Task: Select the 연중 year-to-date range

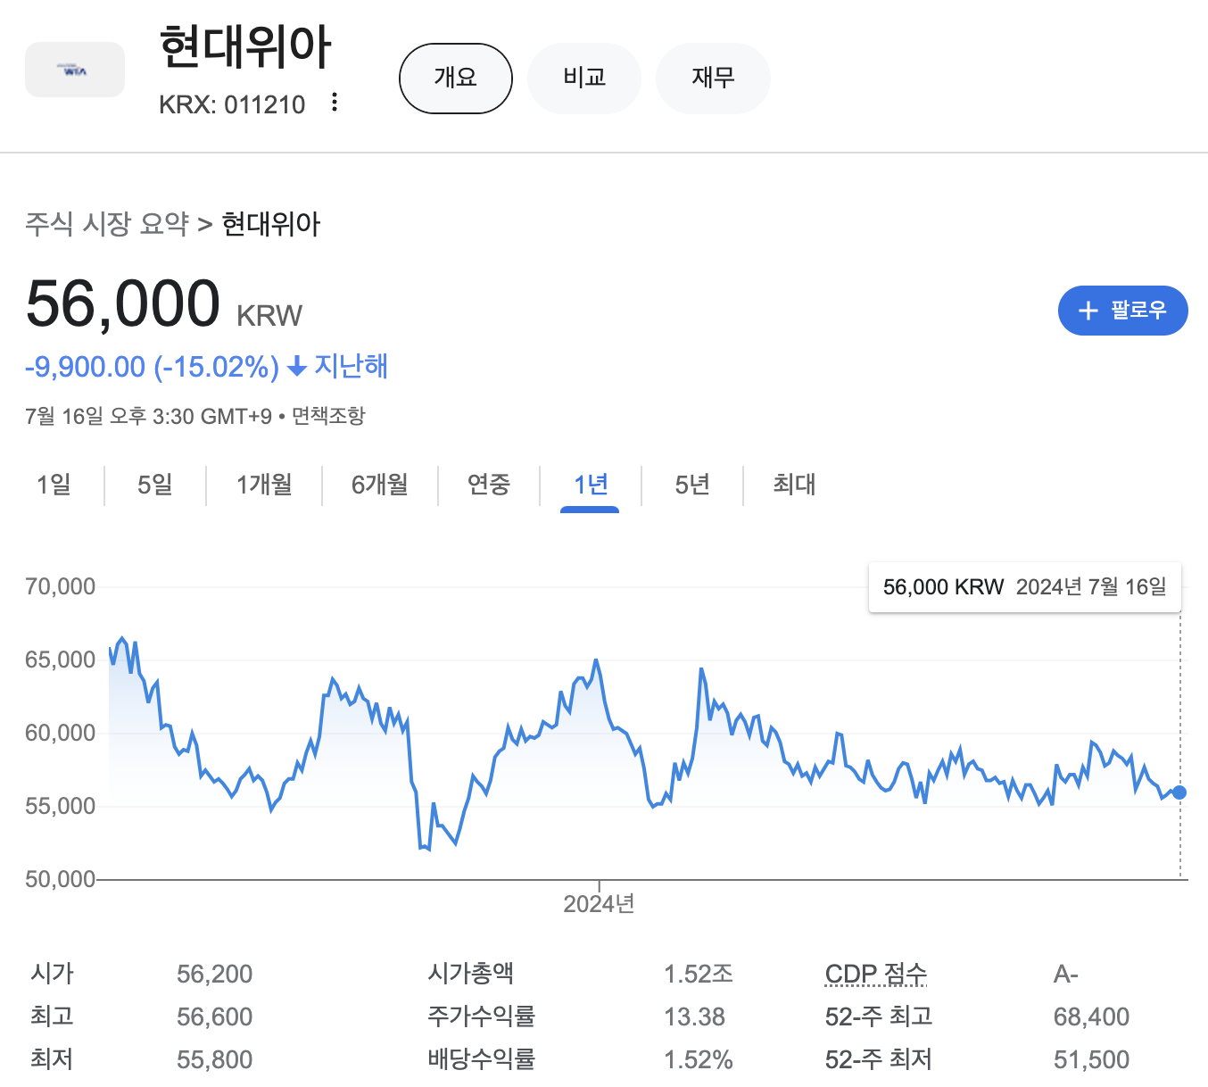Action: [x=489, y=485]
